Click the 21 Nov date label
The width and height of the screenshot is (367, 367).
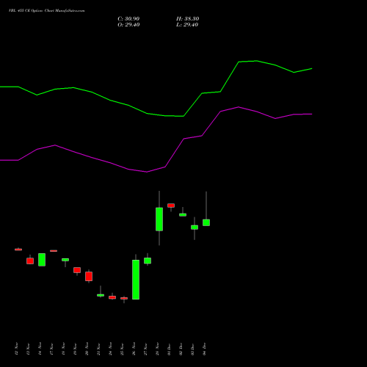pyautogui.click(x=98, y=349)
